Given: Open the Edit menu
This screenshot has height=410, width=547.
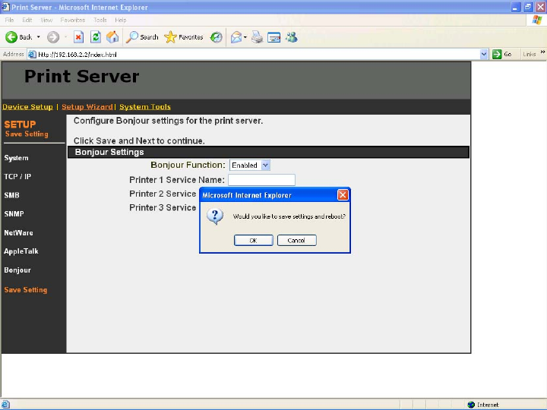Looking at the screenshot, I should [x=27, y=20].
